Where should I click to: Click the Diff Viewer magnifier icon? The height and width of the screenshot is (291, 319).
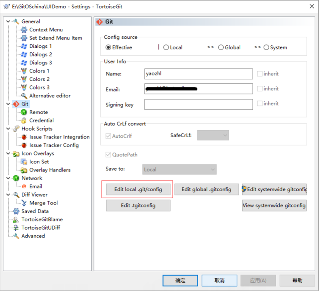[x=16, y=195]
